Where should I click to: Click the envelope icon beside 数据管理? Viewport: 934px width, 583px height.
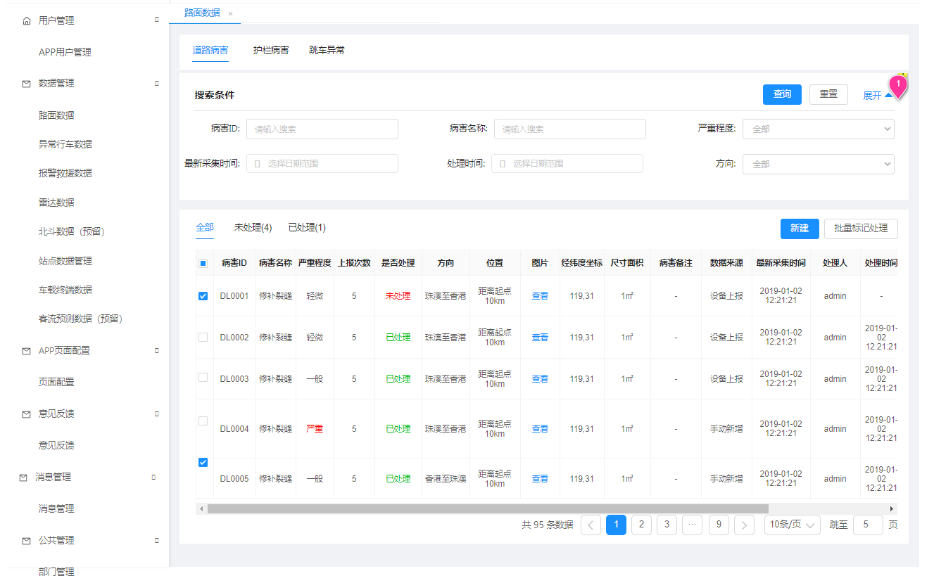[27, 84]
